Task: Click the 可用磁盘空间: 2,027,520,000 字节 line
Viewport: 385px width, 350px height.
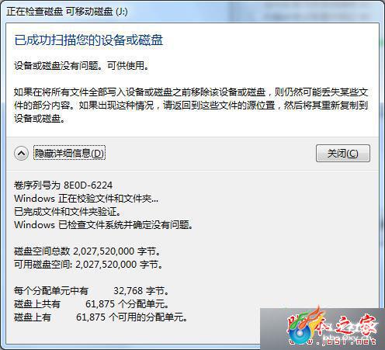Action: point(88,265)
